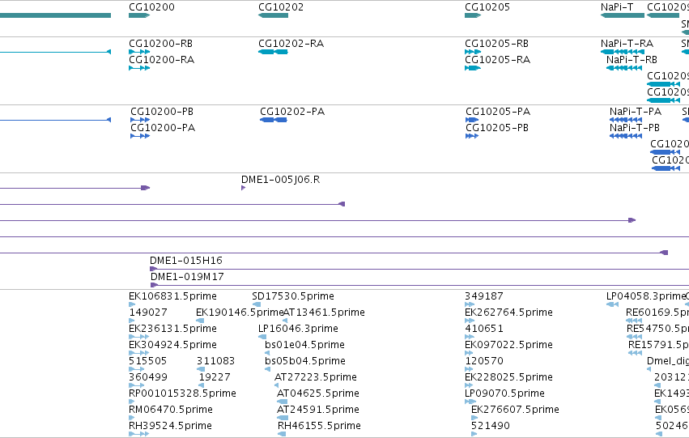Click AT24591.5prime EST label

318,410
